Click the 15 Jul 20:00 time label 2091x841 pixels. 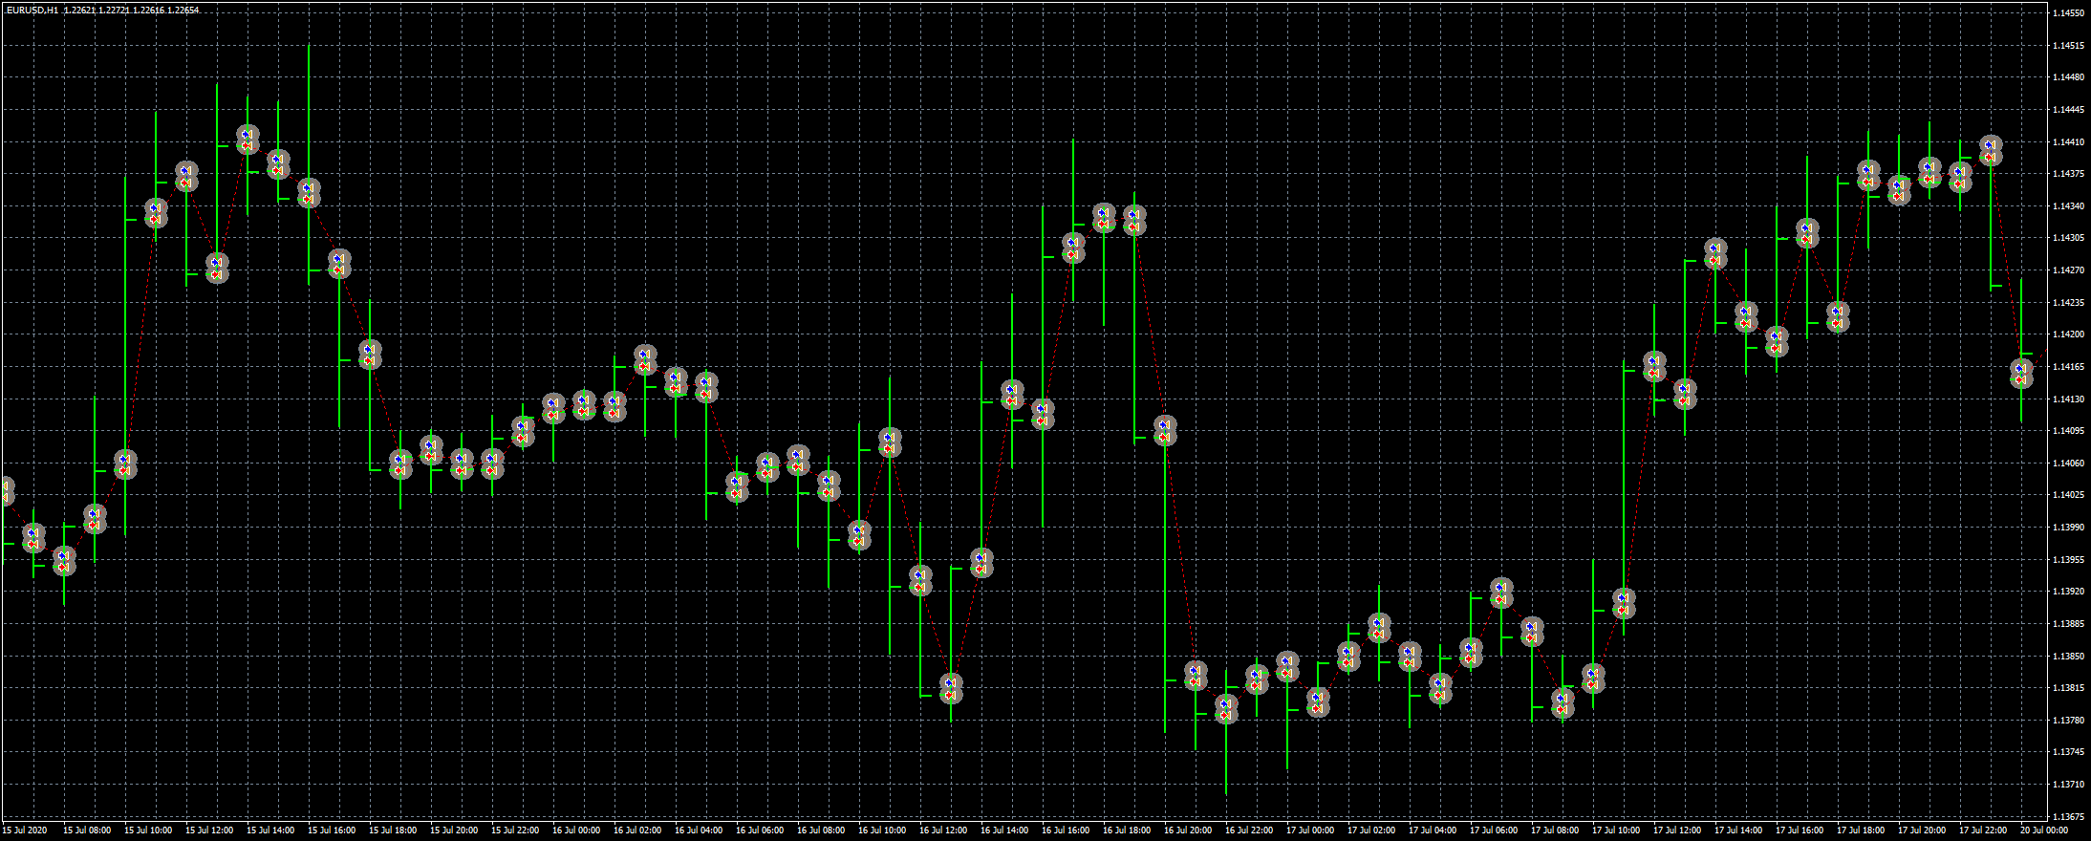click(454, 830)
